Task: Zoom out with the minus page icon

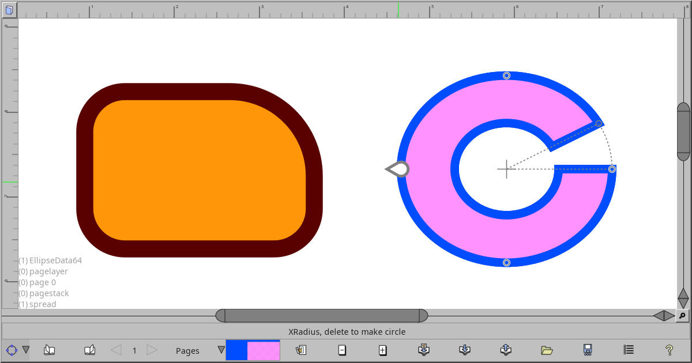Action: [x=342, y=350]
